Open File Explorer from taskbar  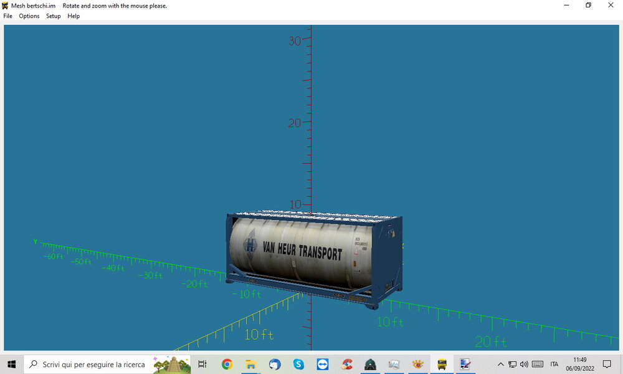click(250, 364)
